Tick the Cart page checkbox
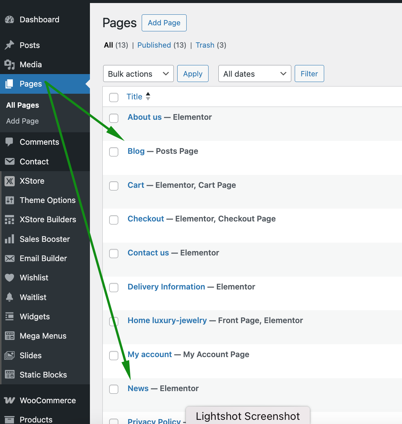The image size is (402, 424). (114, 186)
